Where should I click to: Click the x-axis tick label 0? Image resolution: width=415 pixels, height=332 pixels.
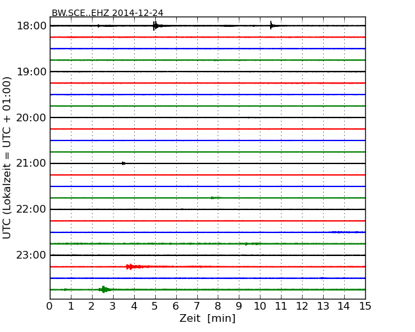[50, 306]
